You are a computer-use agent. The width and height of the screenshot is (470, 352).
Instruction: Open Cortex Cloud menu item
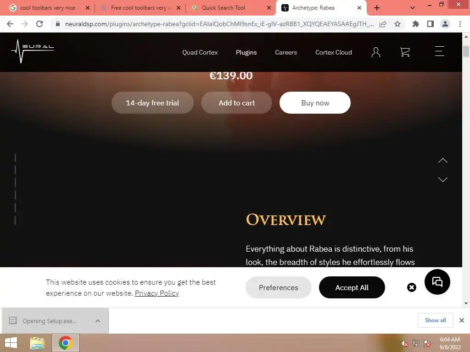(x=334, y=52)
